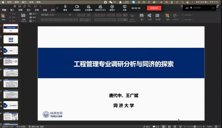Mute the microphone in the meeting bar
The height and width of the screenshot is (128, 222).
click(x=65, y=8)
